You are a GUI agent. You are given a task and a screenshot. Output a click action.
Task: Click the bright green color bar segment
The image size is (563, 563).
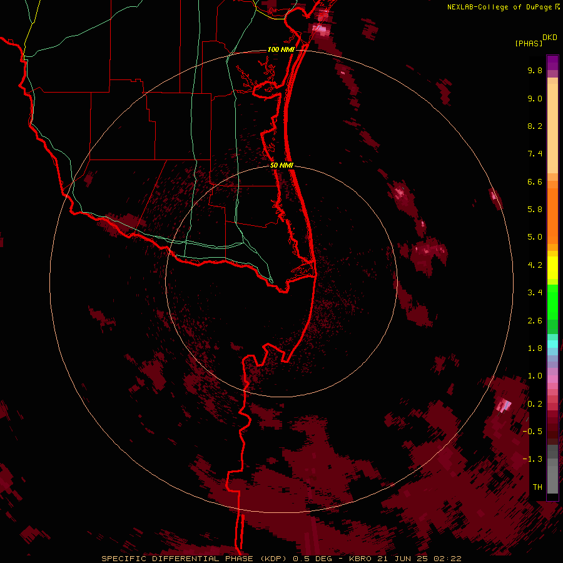552,305
